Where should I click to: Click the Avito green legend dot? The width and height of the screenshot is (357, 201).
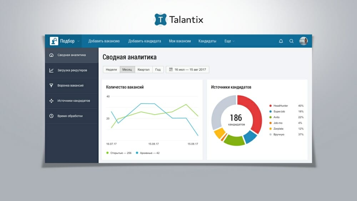click(x=271, y=117)
